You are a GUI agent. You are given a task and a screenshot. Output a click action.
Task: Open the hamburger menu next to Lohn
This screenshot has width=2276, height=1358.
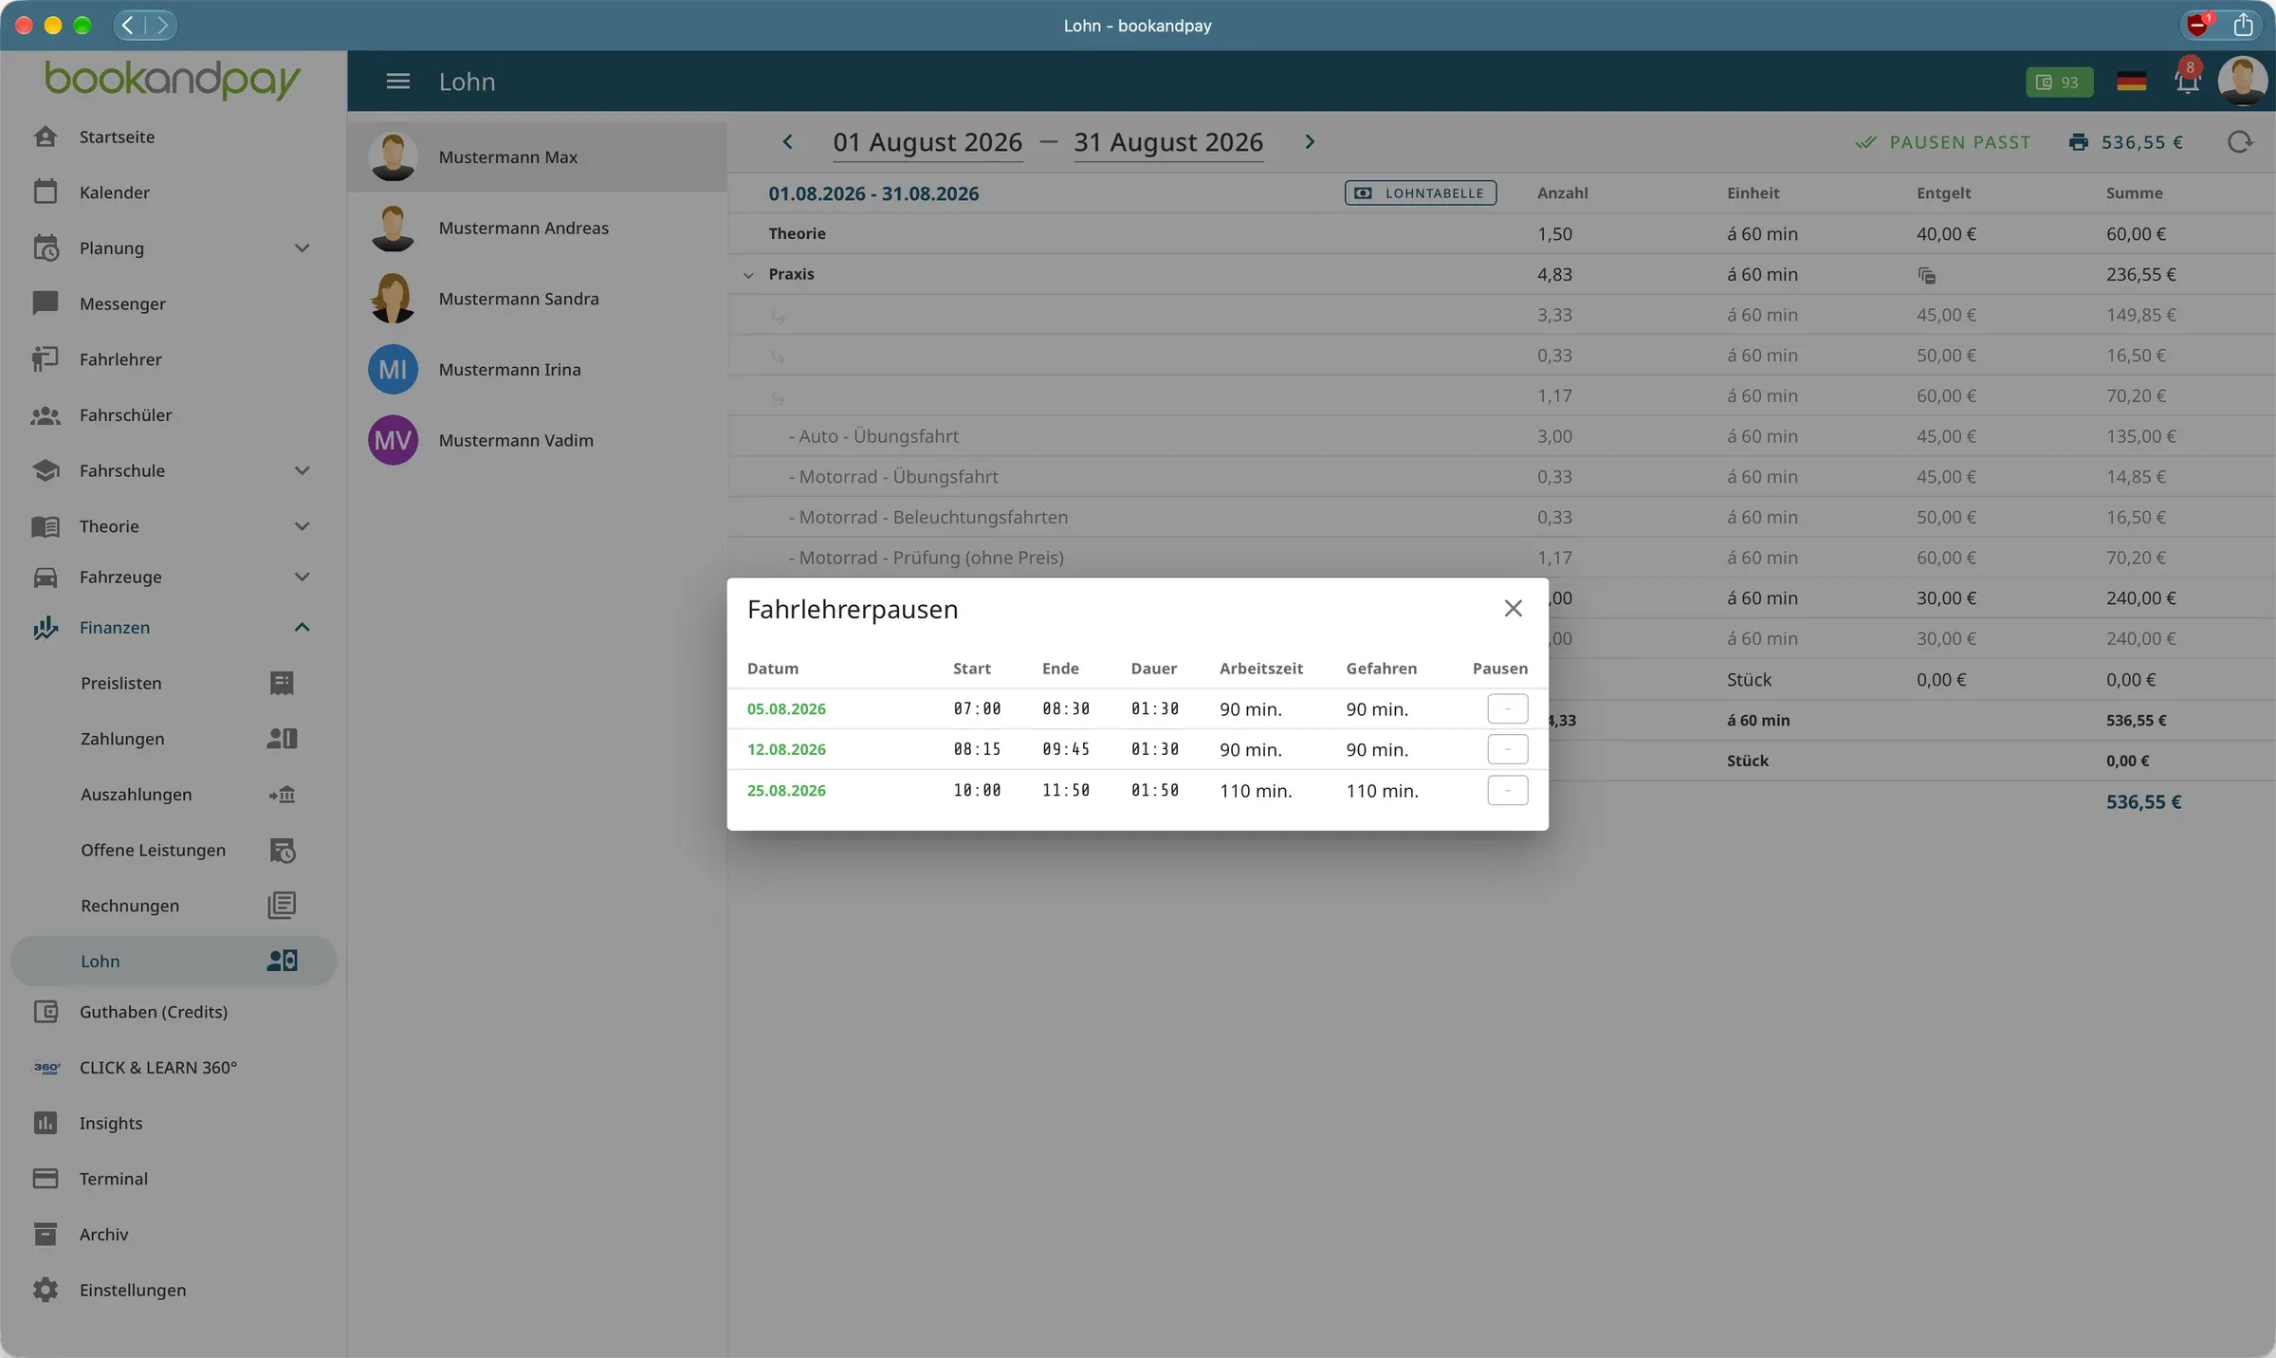(398, 82)
